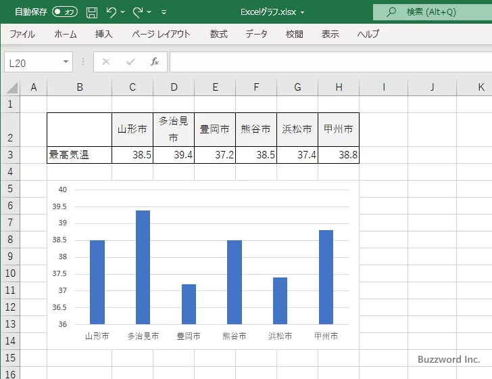Viewport: 492px width, 379px height.
Task: Click cell containing 山形市 in the table
Action: [x=132, y=129]
